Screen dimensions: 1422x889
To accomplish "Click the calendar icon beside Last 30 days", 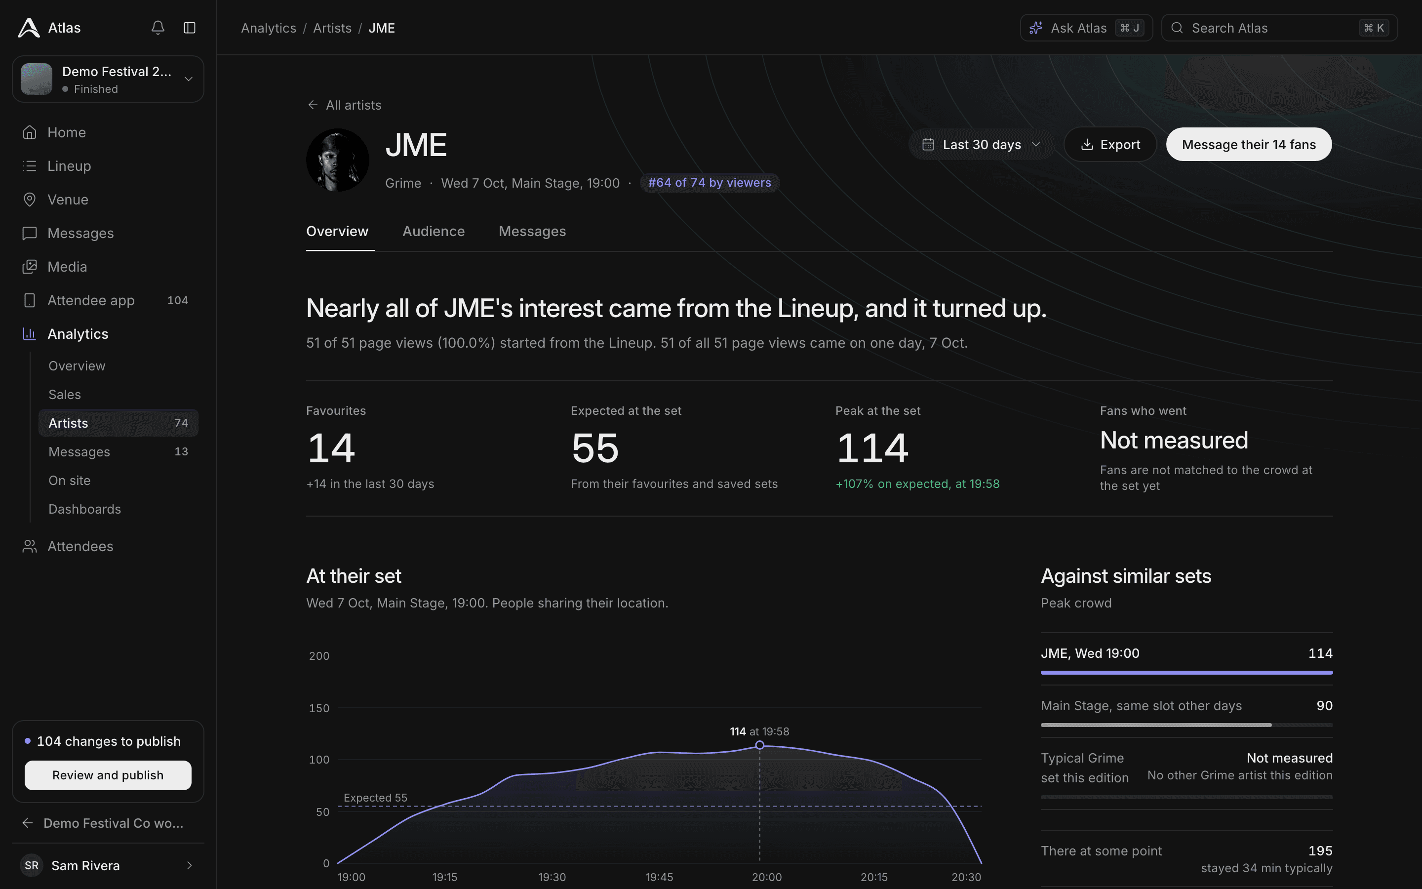I will click(928, 145).
